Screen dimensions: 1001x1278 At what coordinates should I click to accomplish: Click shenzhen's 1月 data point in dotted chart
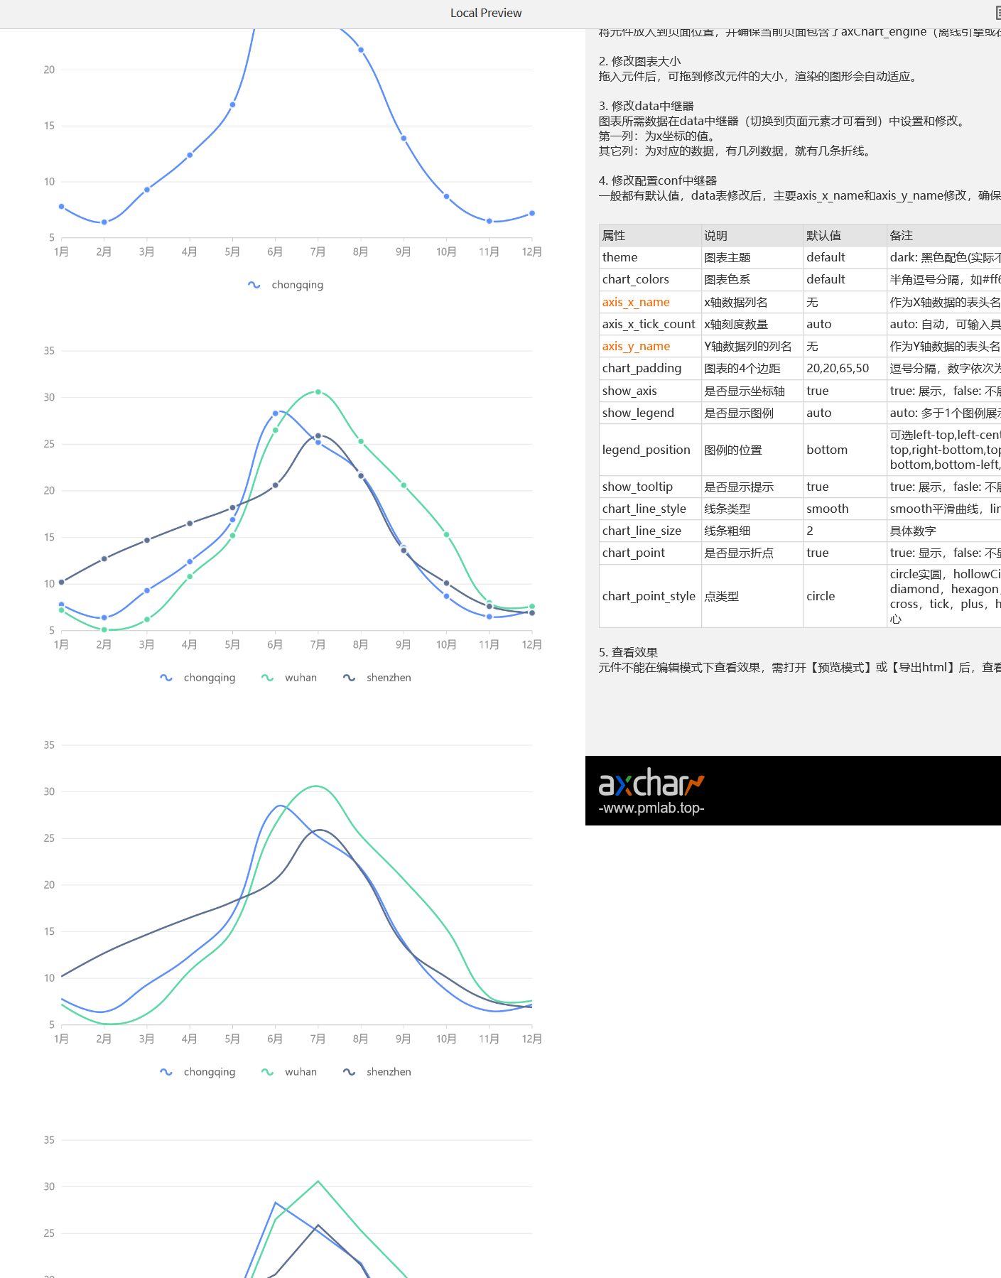(62, 582)
